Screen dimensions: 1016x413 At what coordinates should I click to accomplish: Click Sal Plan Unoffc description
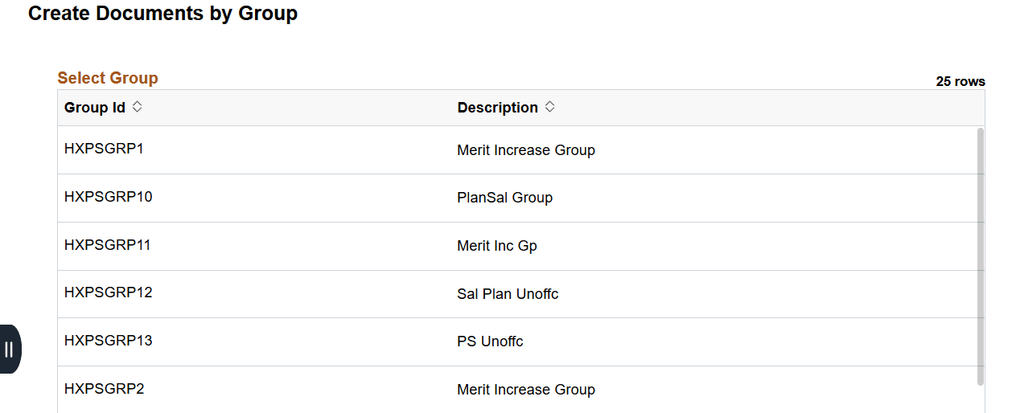tap(507, 294)
